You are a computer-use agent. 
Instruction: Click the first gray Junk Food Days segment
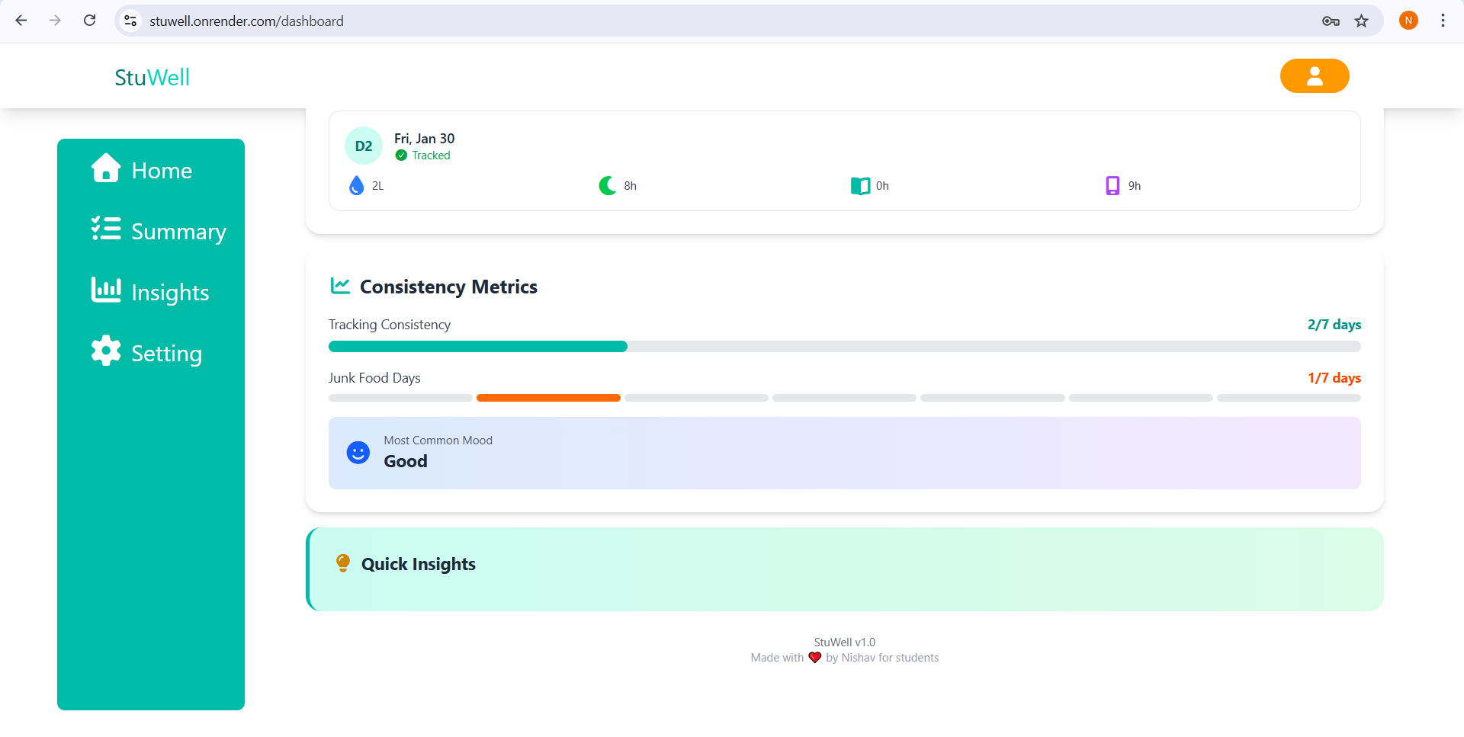click(x=400, y=398)
